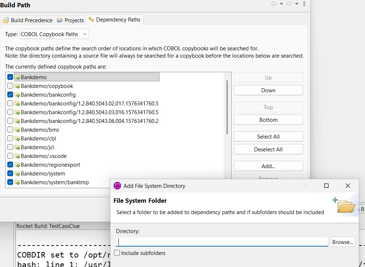Click folder icon of 1.2.840.5043.06.004 path
This screenshot has width=365, height=267.
click(17, 121)
